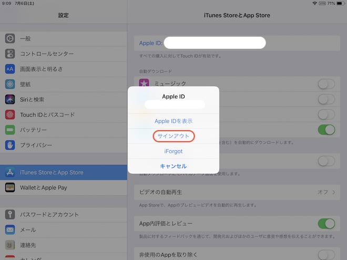Tap the battery indicator in status bar
Screen dimensions: 347x260
click(340, 3)
